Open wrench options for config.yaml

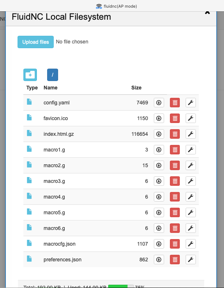[191, 103]
